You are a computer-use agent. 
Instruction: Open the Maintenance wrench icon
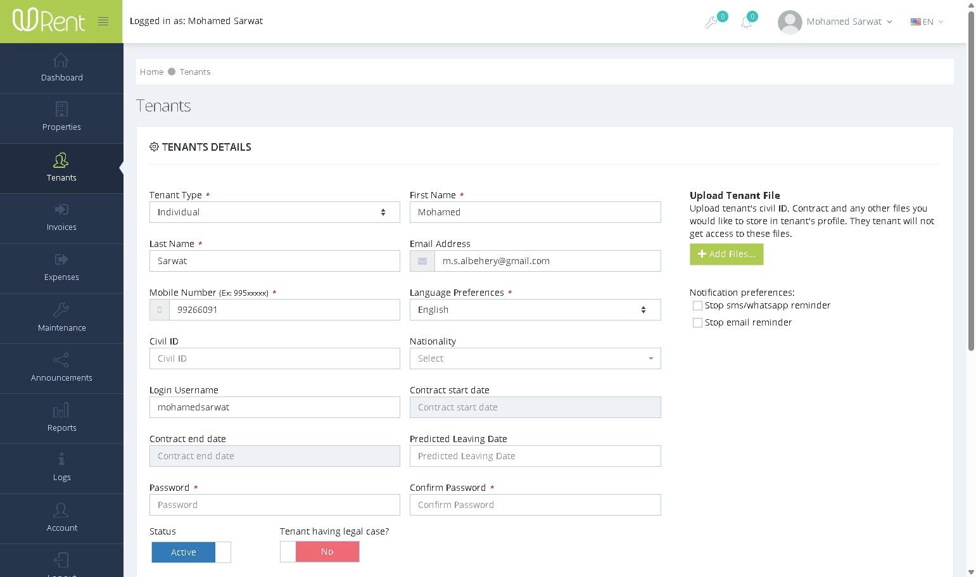(x=61, y=310)
